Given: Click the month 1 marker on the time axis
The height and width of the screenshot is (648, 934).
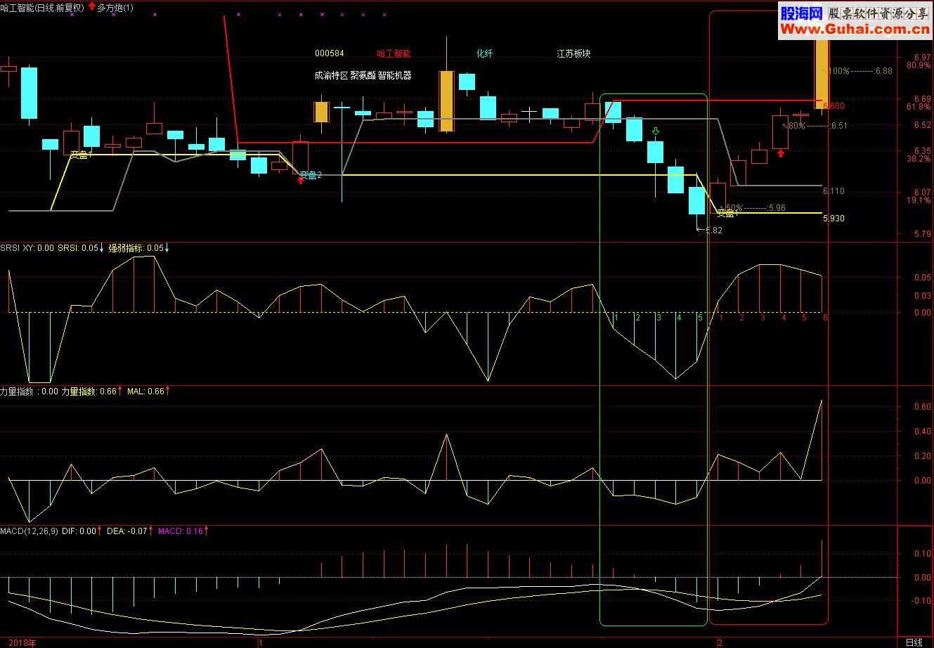Looking at the screenshot, I should click(260, 642).
